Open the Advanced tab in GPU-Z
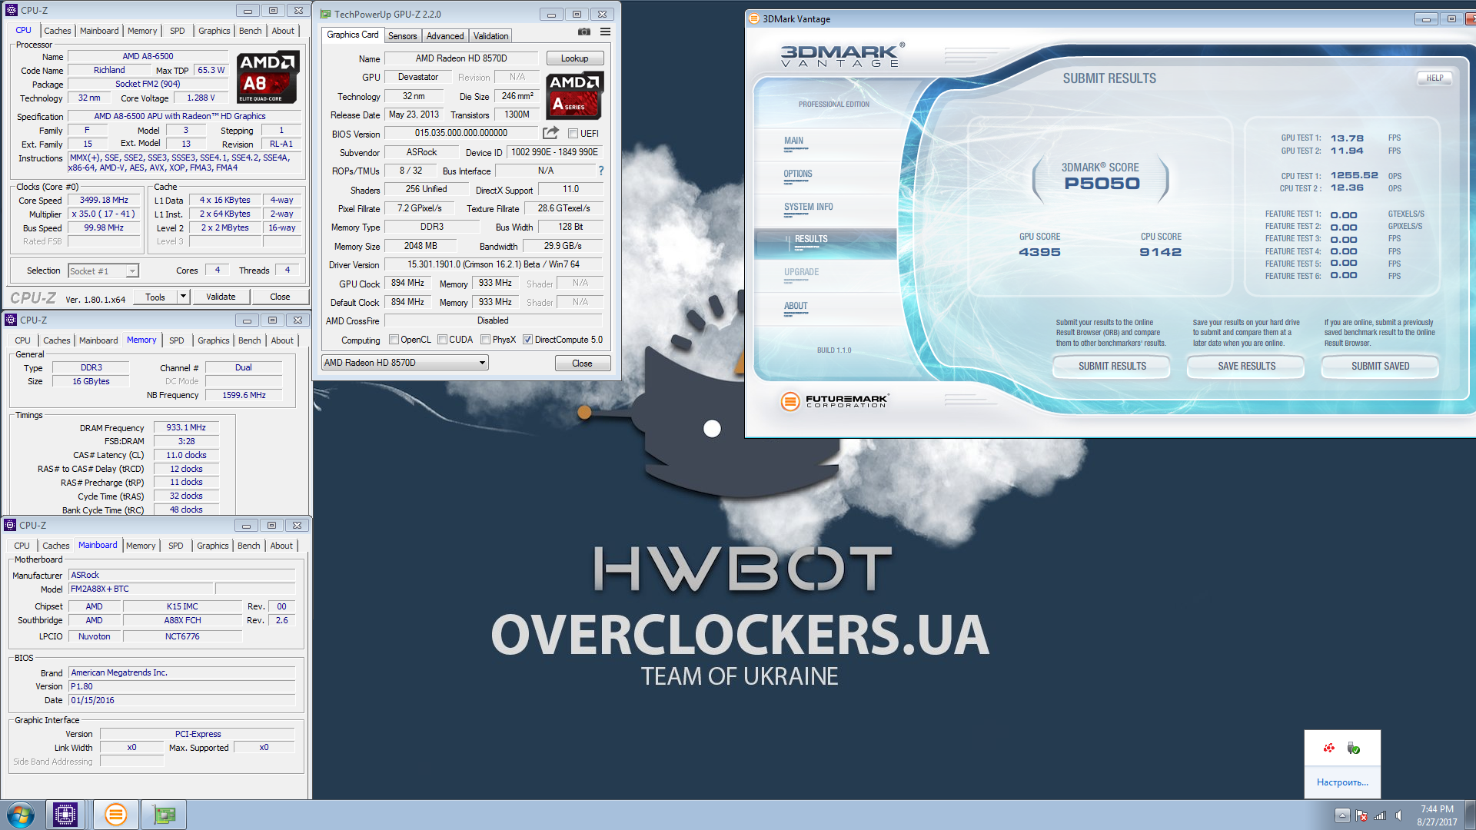 click(445, 36)
